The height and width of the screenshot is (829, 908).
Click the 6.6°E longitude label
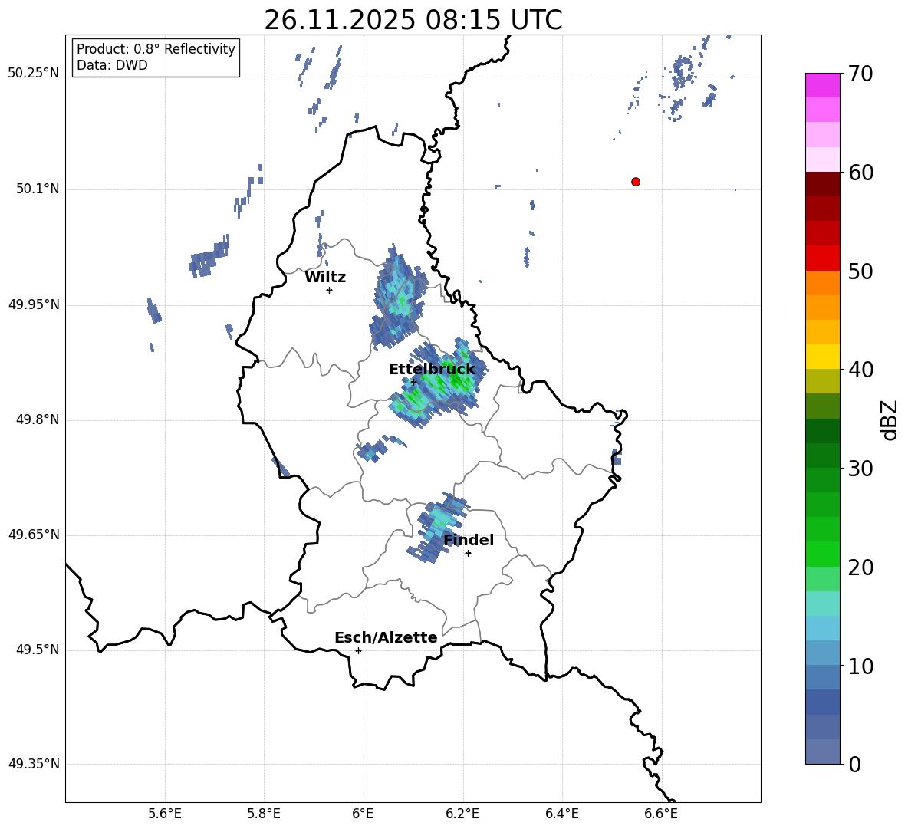click(x=661, y=814)
